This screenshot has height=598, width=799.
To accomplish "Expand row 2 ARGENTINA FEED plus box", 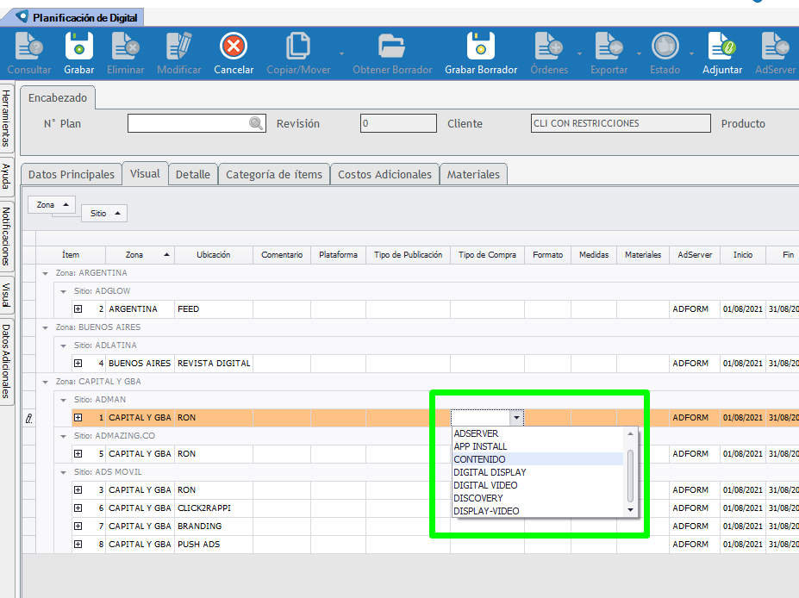I will tap(78, 308).
